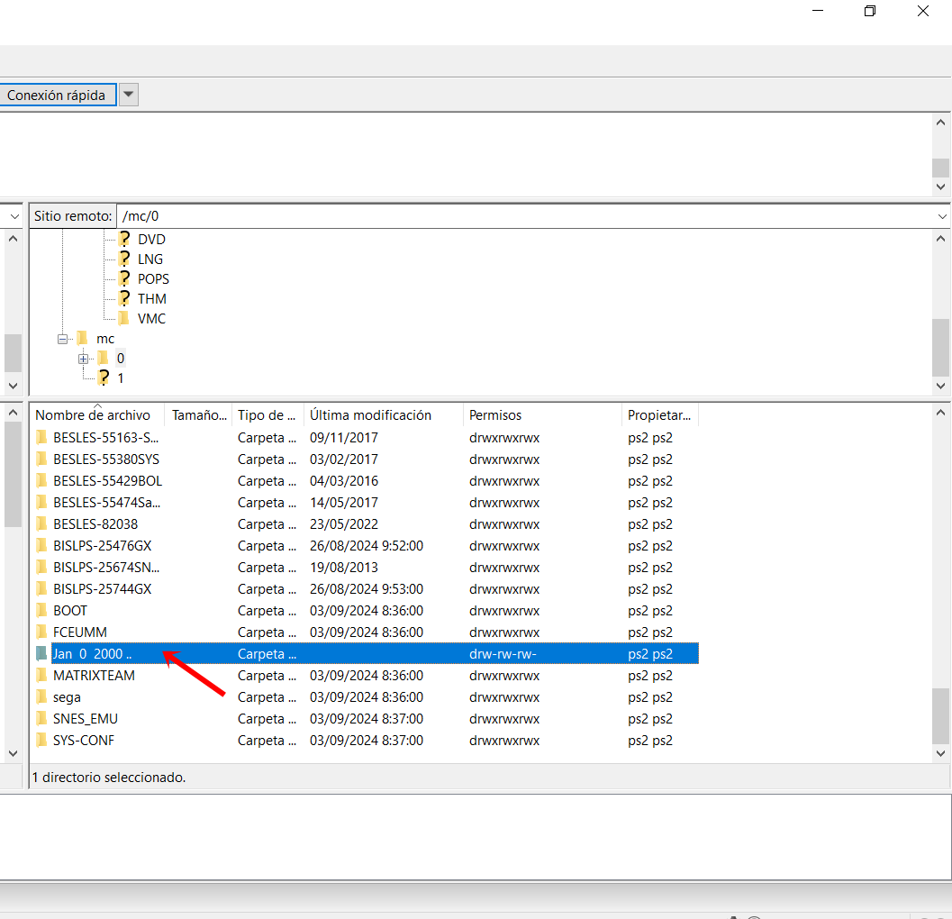The image size is (952, 919).
Task: Collapse the mc tree node
Action: tap(63, 339)
